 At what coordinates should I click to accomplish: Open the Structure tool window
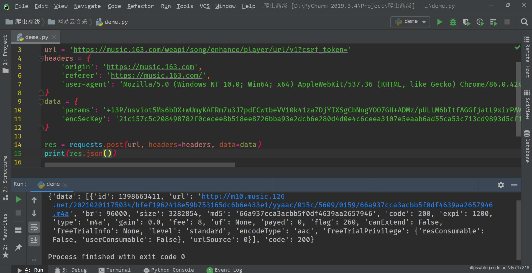tap(5, 178)
